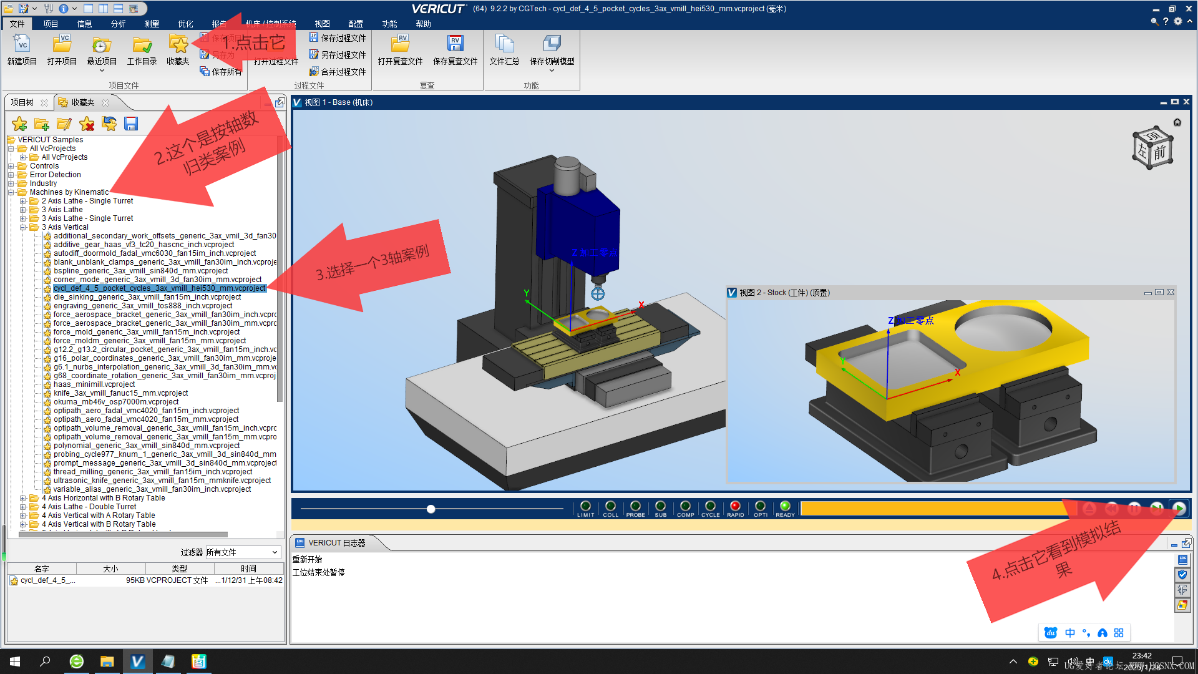Toggle the OPTI status light
Viewport: 1198px width, 674px height.
760,506
